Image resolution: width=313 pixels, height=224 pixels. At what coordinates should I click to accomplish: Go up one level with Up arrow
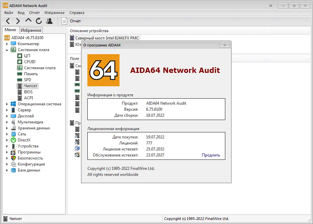28,21
